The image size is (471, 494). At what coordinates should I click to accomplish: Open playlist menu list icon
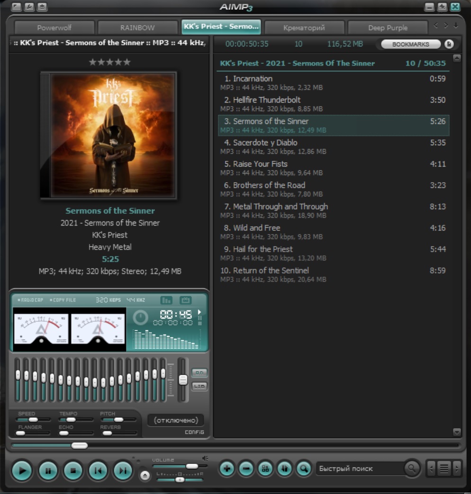[x=444, y=468]
